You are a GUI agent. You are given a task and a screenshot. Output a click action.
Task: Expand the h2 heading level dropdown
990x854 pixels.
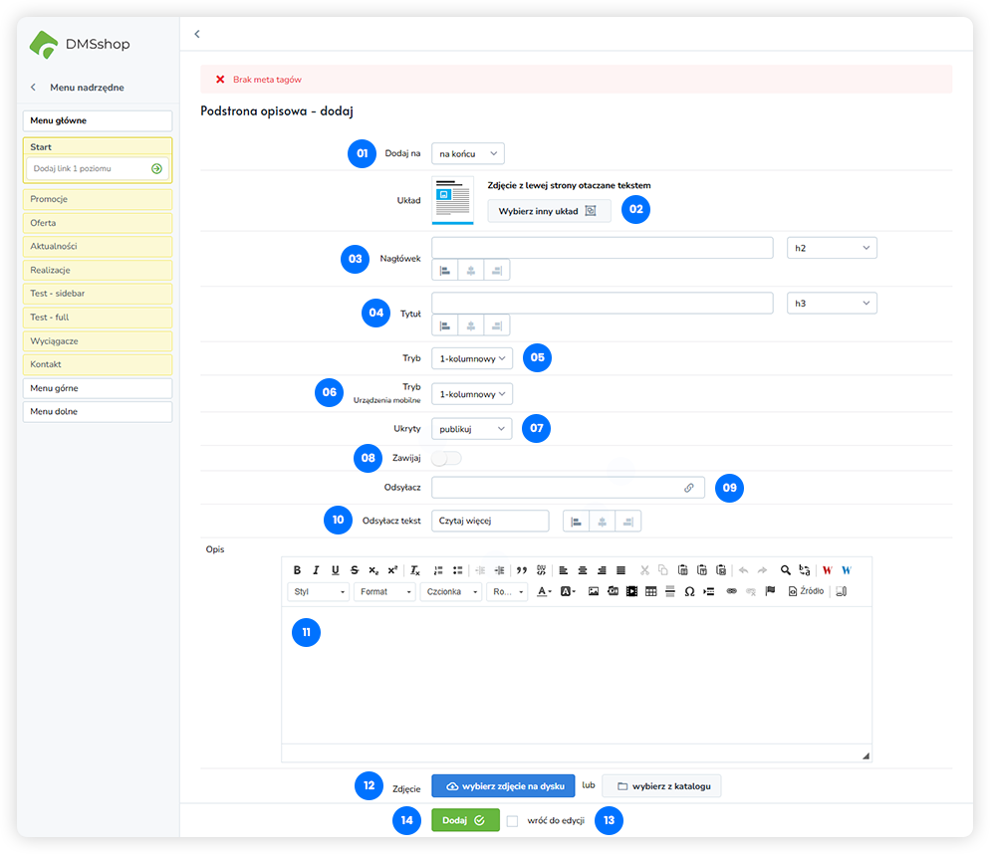pos(832,248)
